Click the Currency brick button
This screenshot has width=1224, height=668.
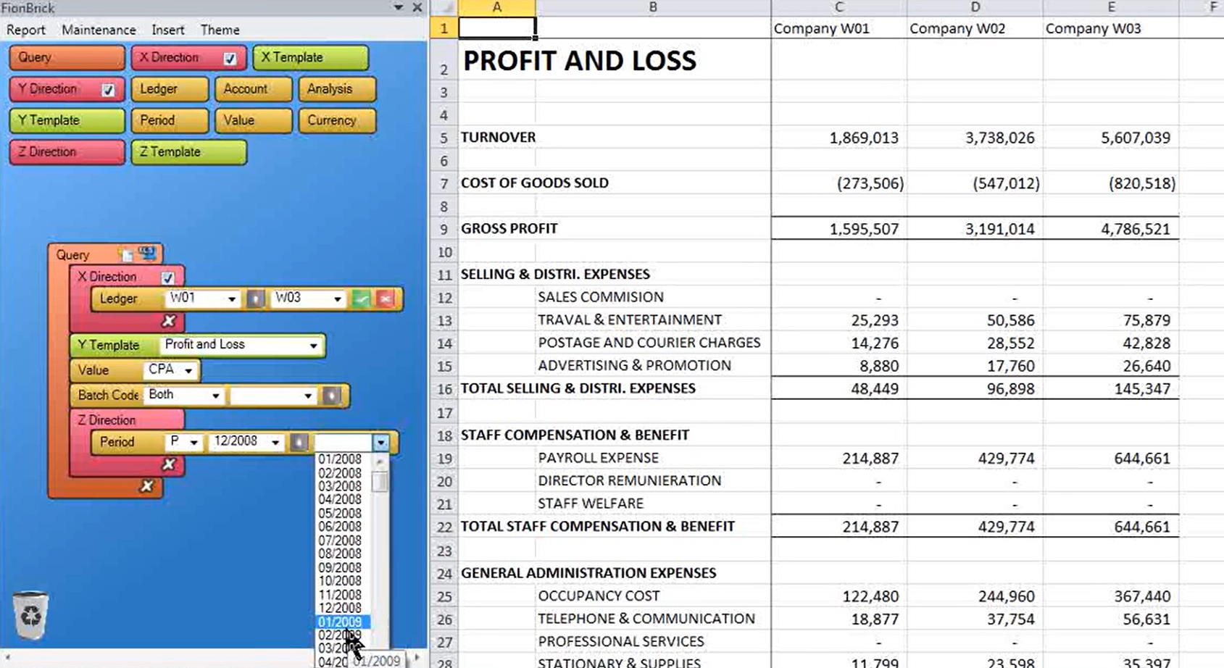point(336,120)
